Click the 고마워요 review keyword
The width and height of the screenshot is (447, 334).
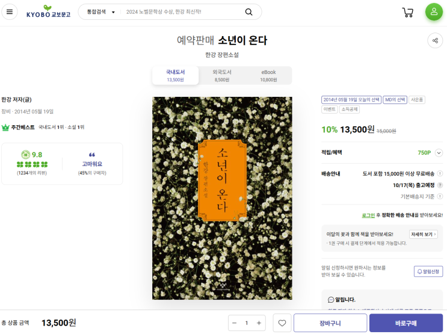pyautogui.click(x=92, y=164)
